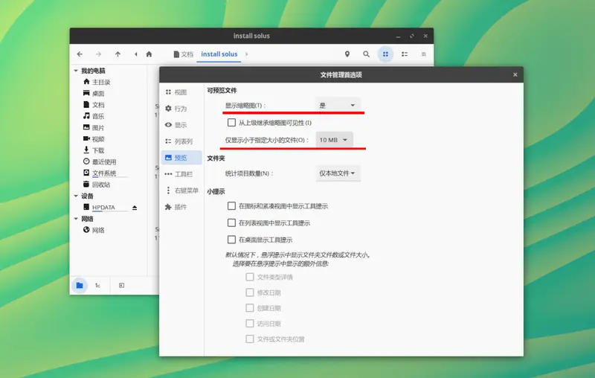Switch to icon grid view
The height and width of the screenshot is (378, 595).
point(385,54)
